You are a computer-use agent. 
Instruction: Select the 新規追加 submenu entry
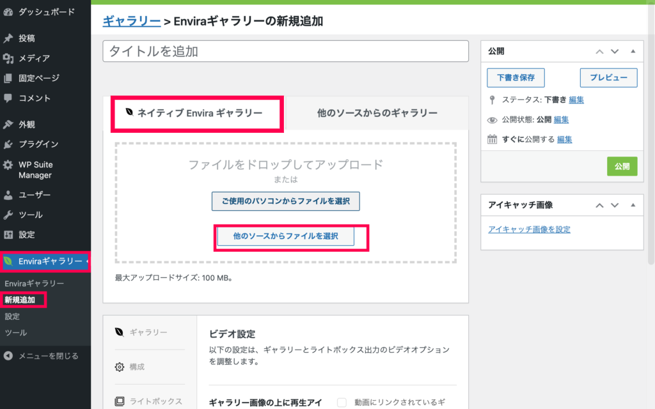coord(20,300)
